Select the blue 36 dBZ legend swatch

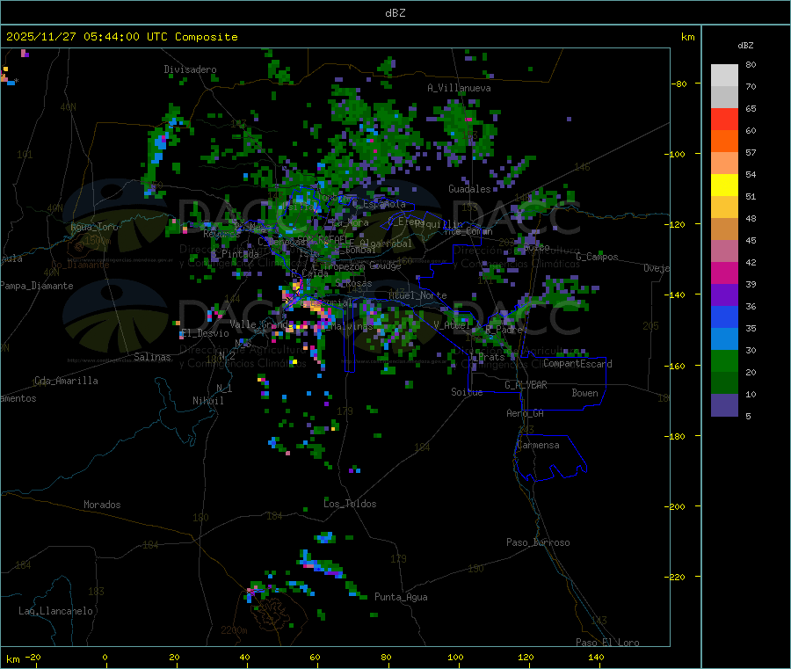click(x=724, y=316)
